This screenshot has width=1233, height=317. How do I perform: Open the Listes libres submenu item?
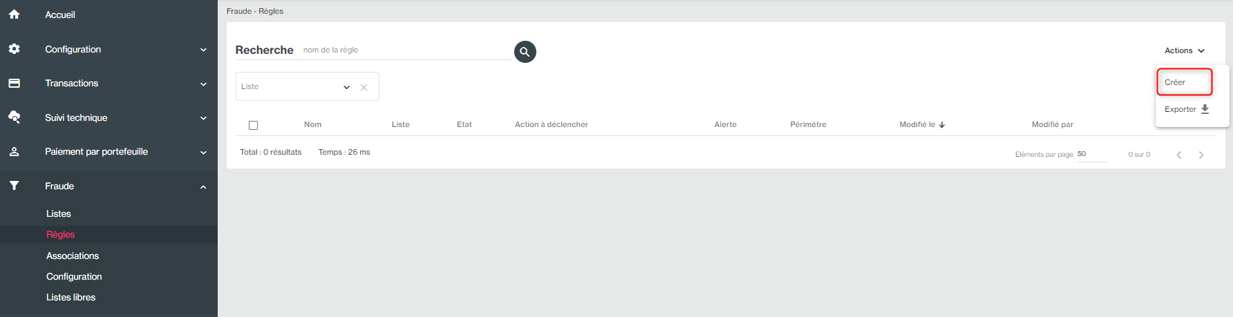pos(70,297)
